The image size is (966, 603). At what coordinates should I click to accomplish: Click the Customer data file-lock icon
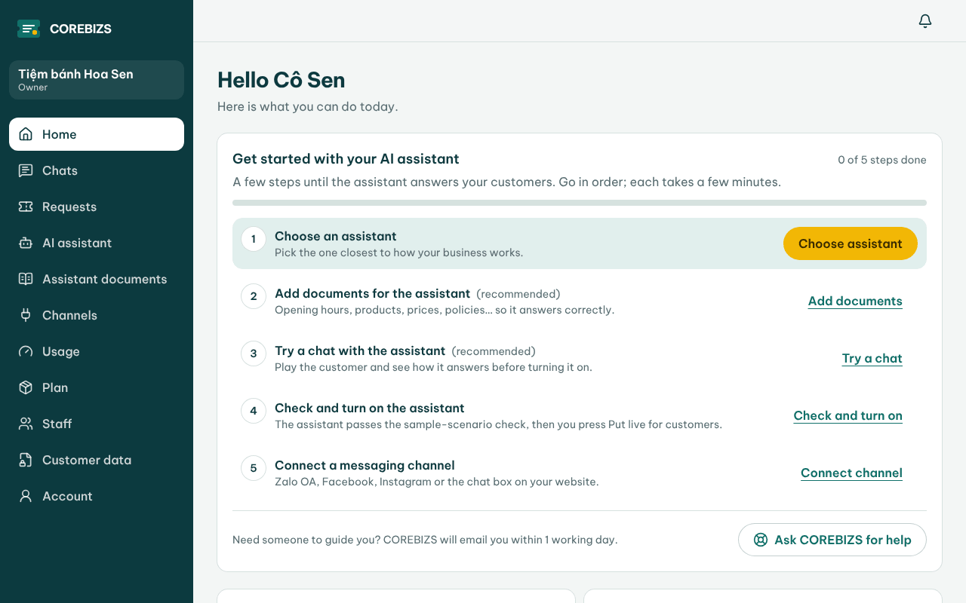pos(26,460)
